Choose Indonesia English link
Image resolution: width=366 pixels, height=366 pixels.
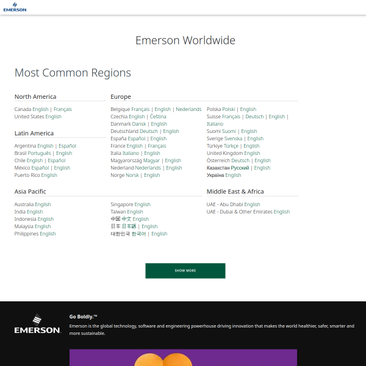(x=46, y=219)
